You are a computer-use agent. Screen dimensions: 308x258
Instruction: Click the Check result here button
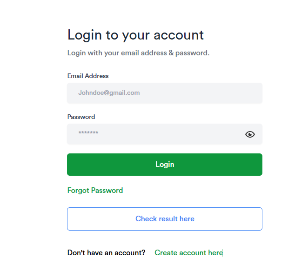click(165, 219)
